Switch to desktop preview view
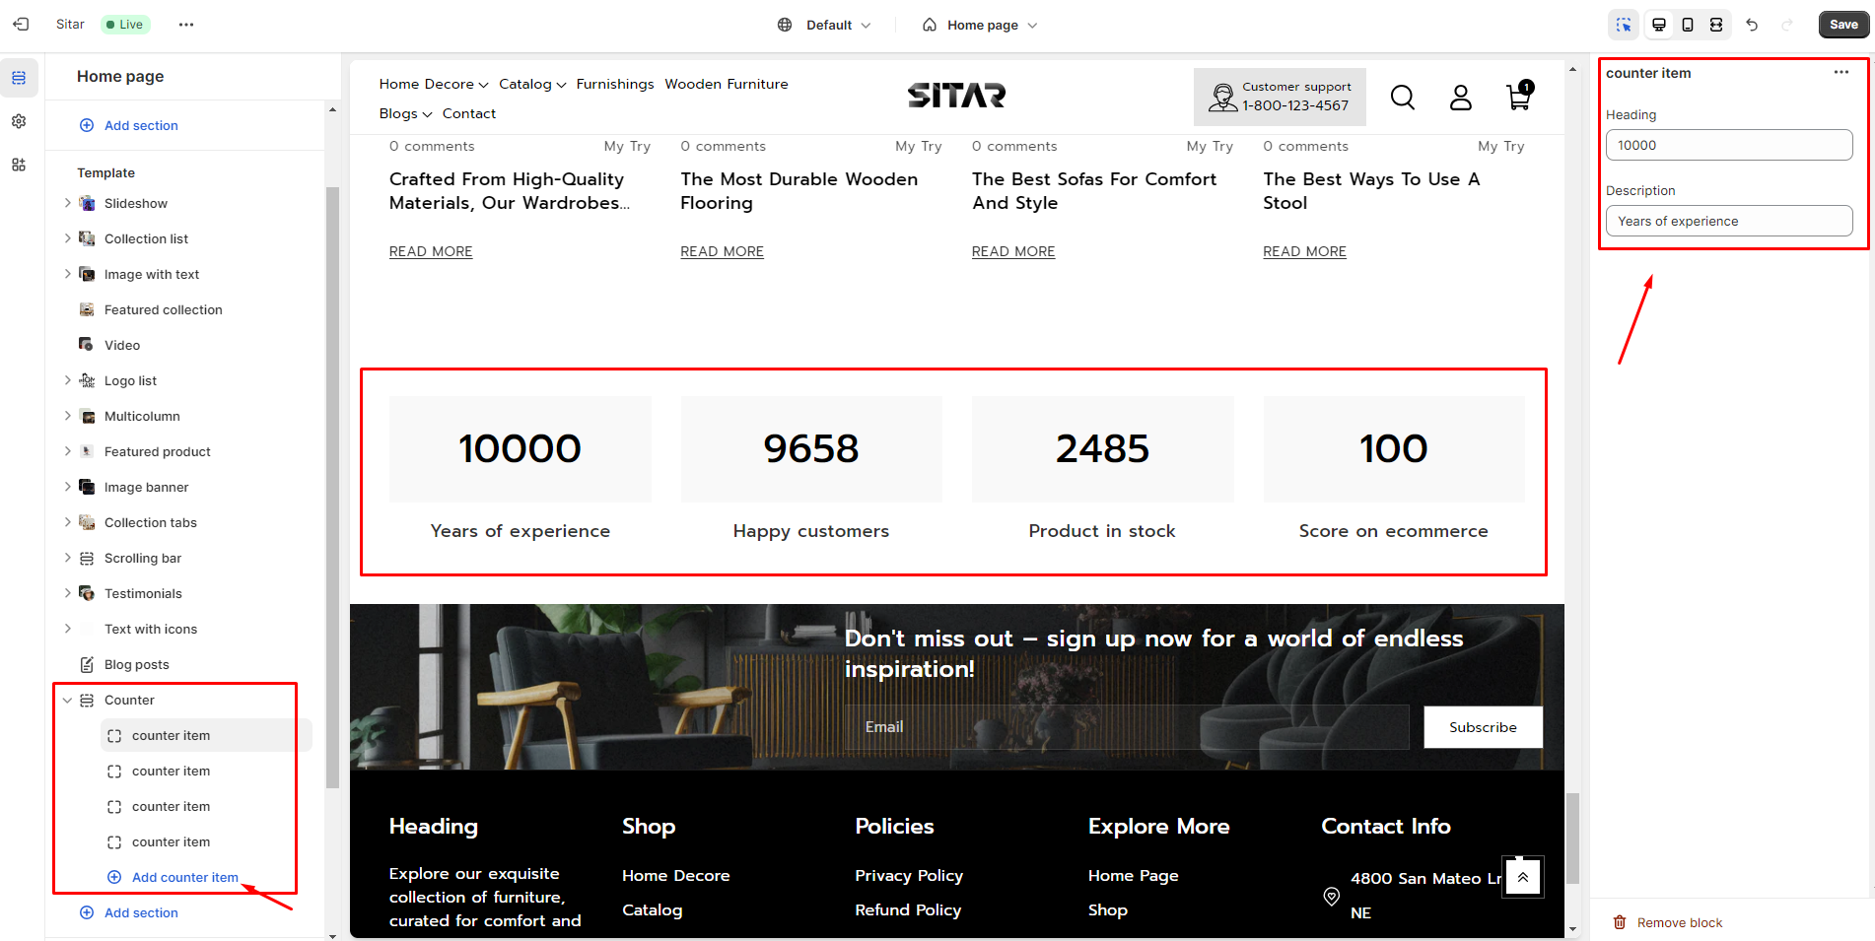Screen dimensions: 1875x941 coord(1659,25)
